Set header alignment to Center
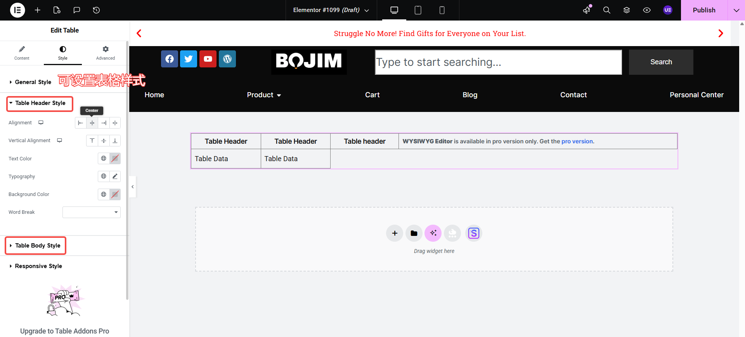745x337 pixels. coord(92,123)
